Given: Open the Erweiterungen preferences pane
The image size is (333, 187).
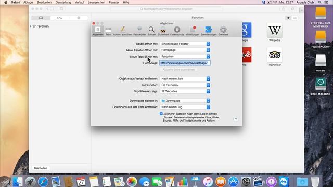Looking at the screenshot, I should pyautogui.click(x=209, y=31).
